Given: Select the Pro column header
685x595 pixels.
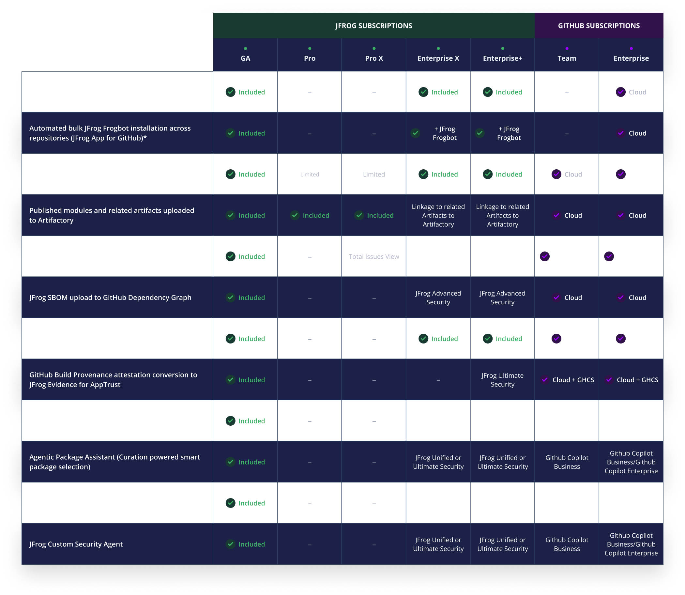Looking at the screenshot, I should pyautogui.click(x=310, y=55).
